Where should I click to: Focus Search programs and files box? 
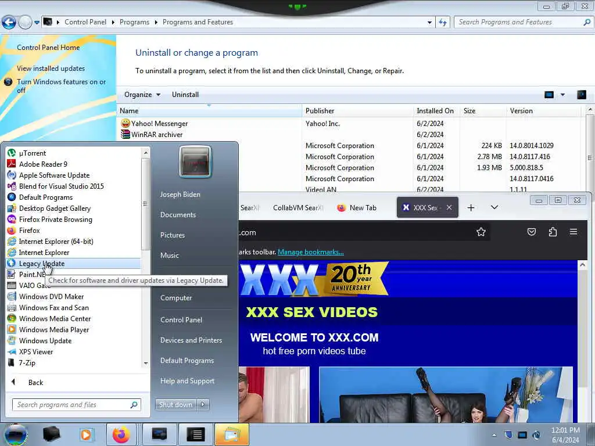click(x=76, y=405)
